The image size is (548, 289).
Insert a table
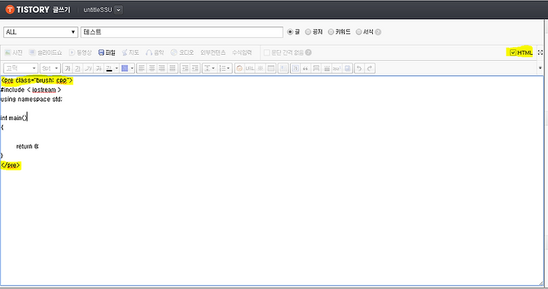click(x=271, y=68)
